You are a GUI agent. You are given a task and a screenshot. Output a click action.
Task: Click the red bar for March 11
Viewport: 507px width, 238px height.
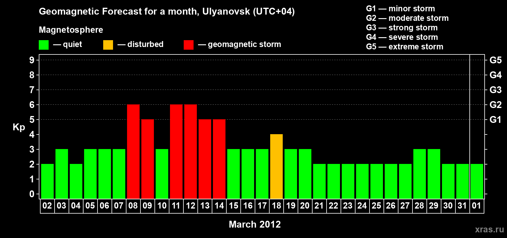coord(176,152)
